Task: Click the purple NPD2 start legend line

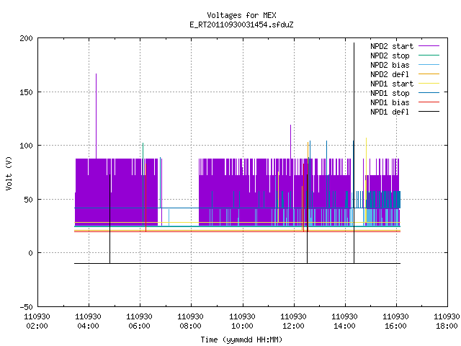Action: coord(429,46)
